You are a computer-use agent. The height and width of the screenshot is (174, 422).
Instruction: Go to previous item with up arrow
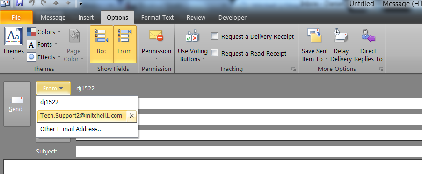coord(56,3)
